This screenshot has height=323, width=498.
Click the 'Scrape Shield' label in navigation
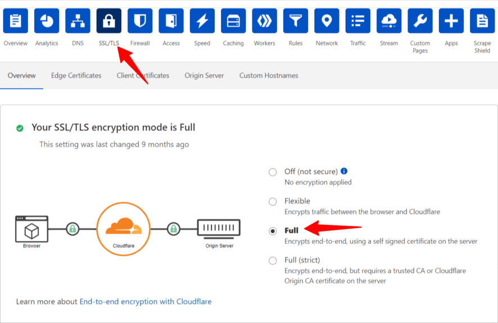point(482,47)
